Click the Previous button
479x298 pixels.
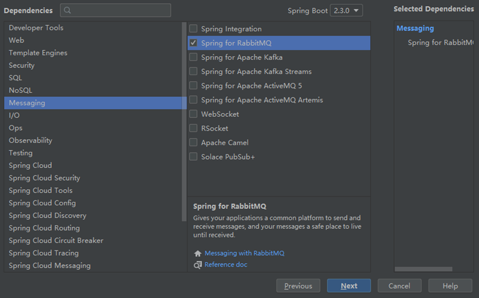point(298,286)
